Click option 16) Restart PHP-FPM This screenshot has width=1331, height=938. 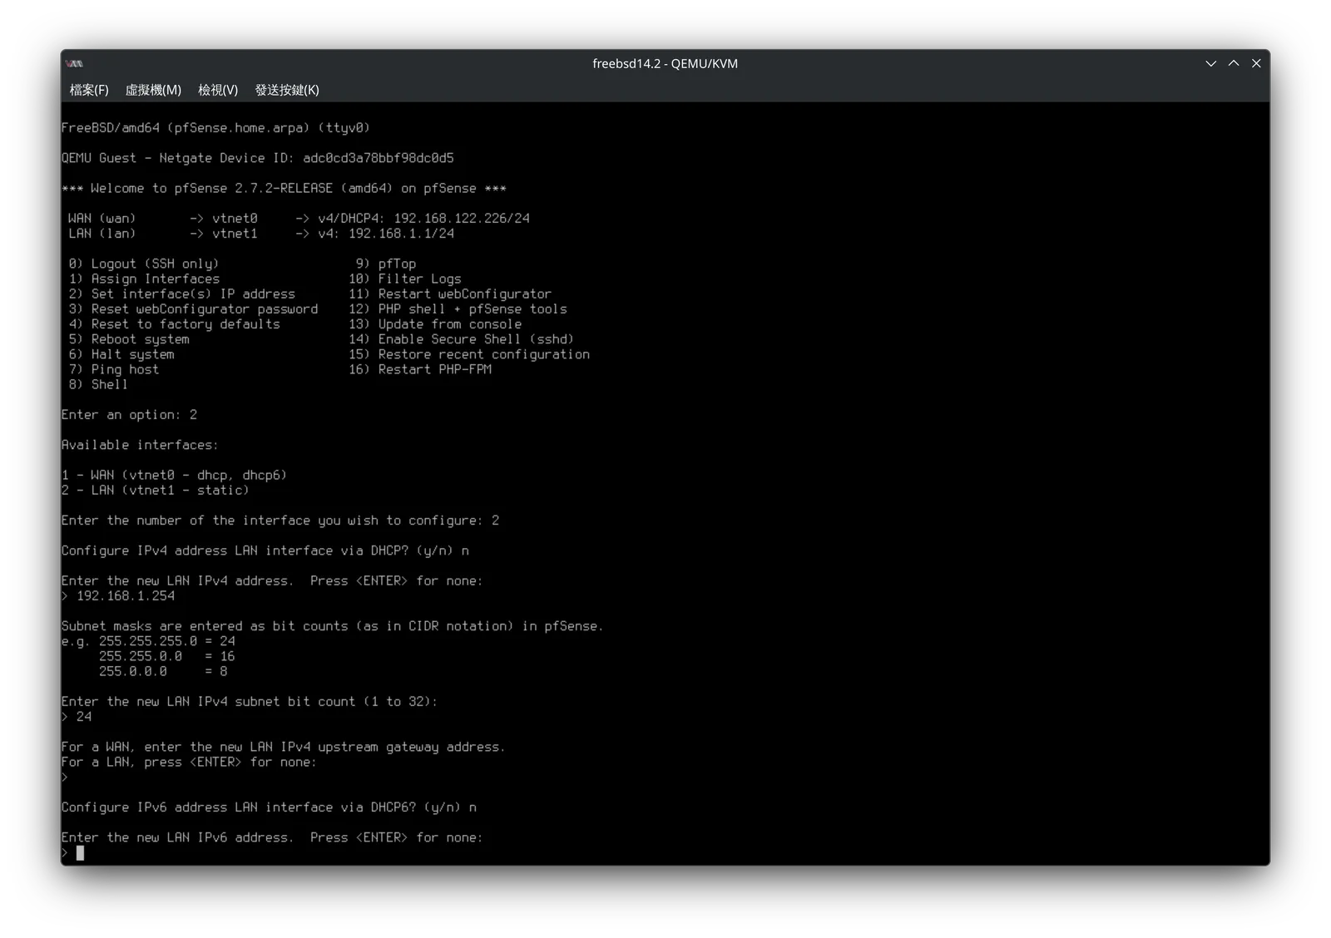420,369
